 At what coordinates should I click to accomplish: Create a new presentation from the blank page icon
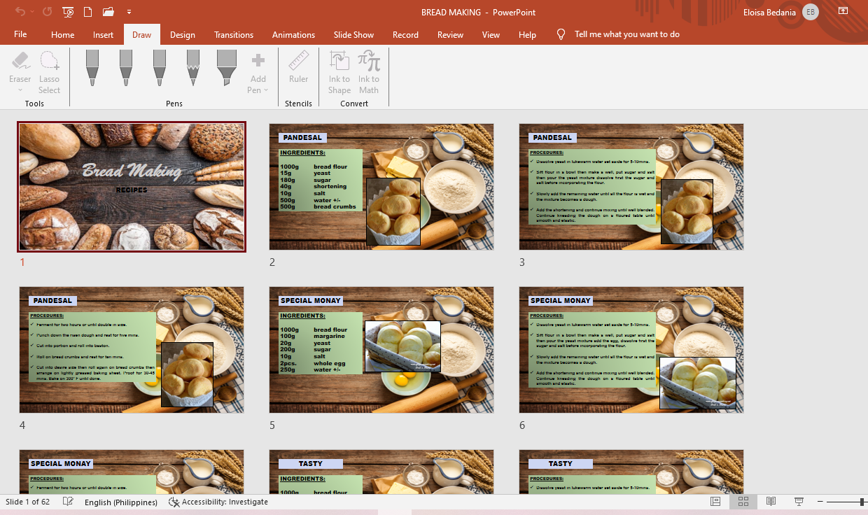tap(87, 12)
